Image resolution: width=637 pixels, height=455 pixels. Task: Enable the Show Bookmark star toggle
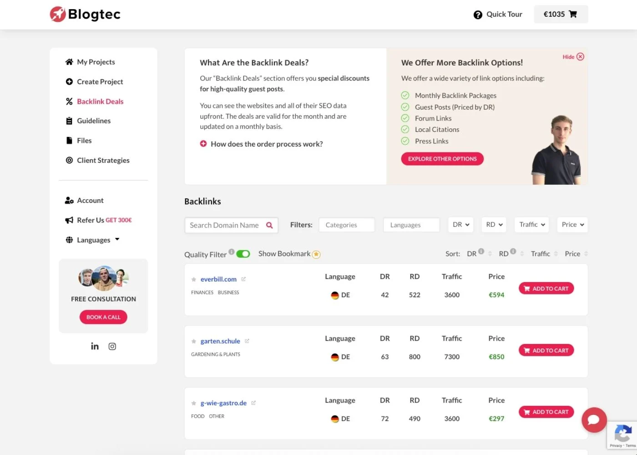[x=316, y=254]
